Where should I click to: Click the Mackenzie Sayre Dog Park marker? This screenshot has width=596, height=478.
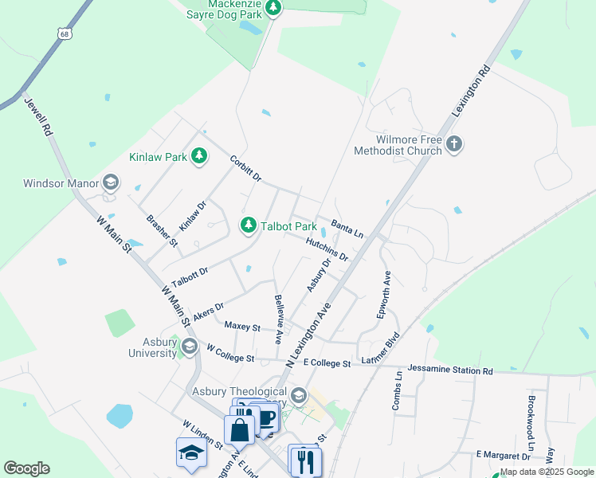pyautogui.click(x=273, y=8)
